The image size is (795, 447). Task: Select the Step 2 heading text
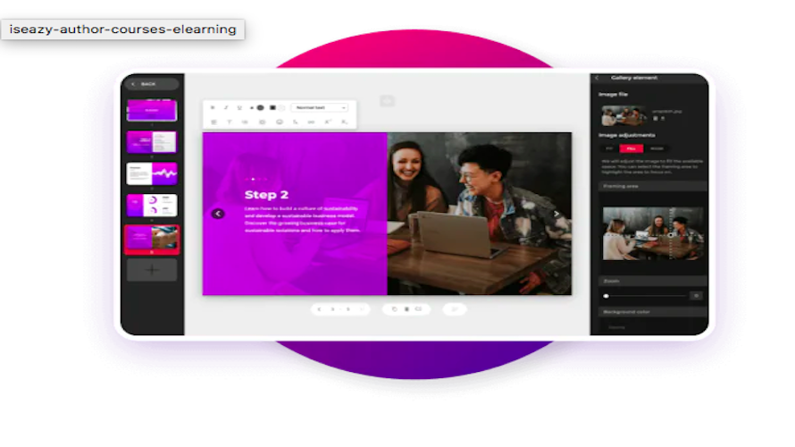click(x=266, y=195)
